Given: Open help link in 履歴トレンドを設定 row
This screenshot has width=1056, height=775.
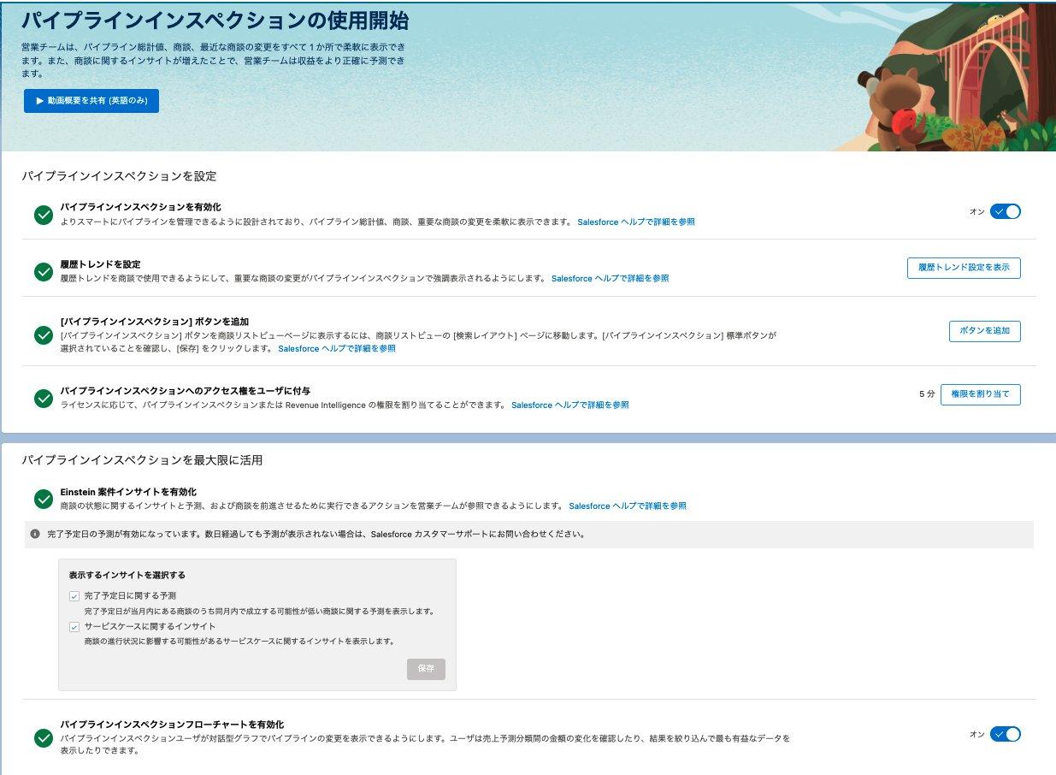Looking at the screenshot, I should pyautogui.click(x=610, y=278).
